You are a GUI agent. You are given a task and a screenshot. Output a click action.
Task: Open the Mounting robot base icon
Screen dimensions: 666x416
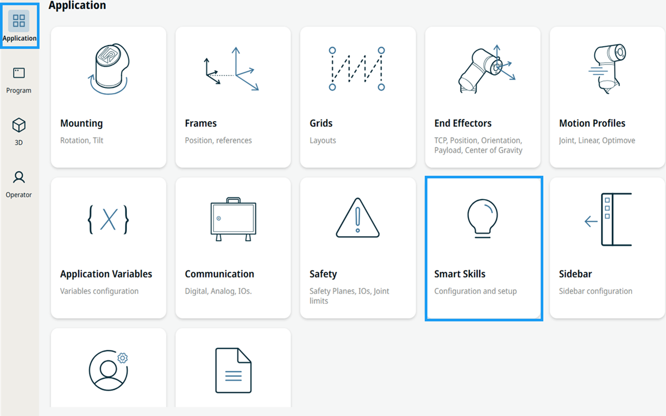pyautogui.click(x=108, y=69)
